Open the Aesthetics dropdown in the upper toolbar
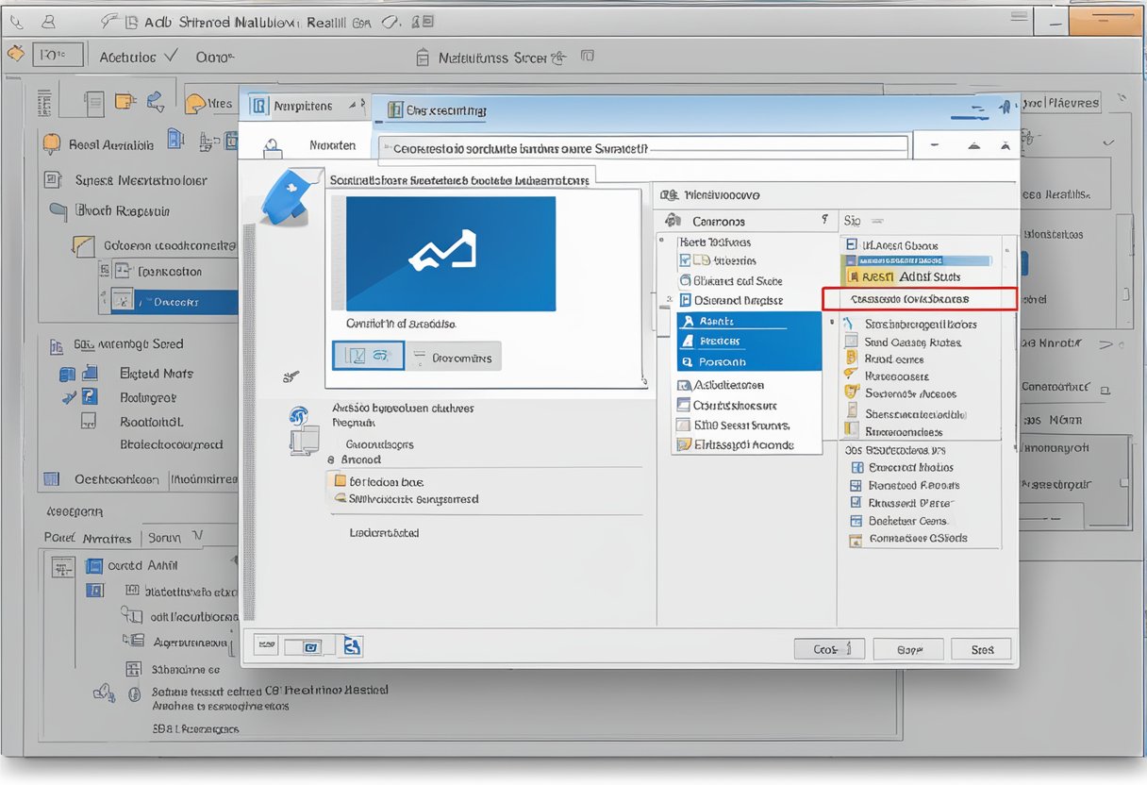Viewport: 1147px width, 785px height. pyautogui.click(x=138, y=57)
